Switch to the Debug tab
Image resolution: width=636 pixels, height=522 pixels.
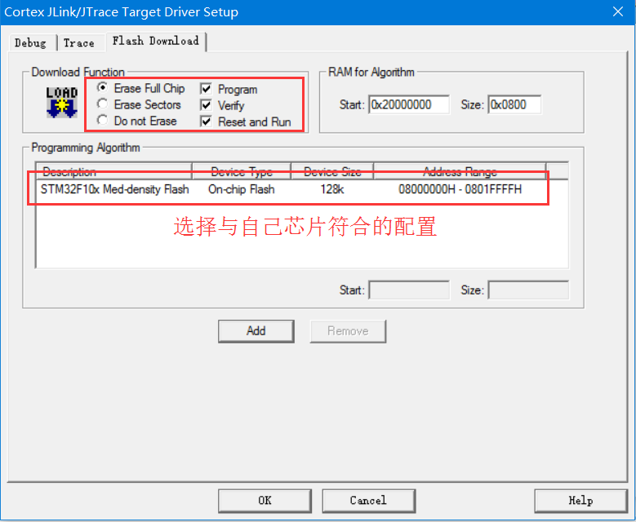30,43
